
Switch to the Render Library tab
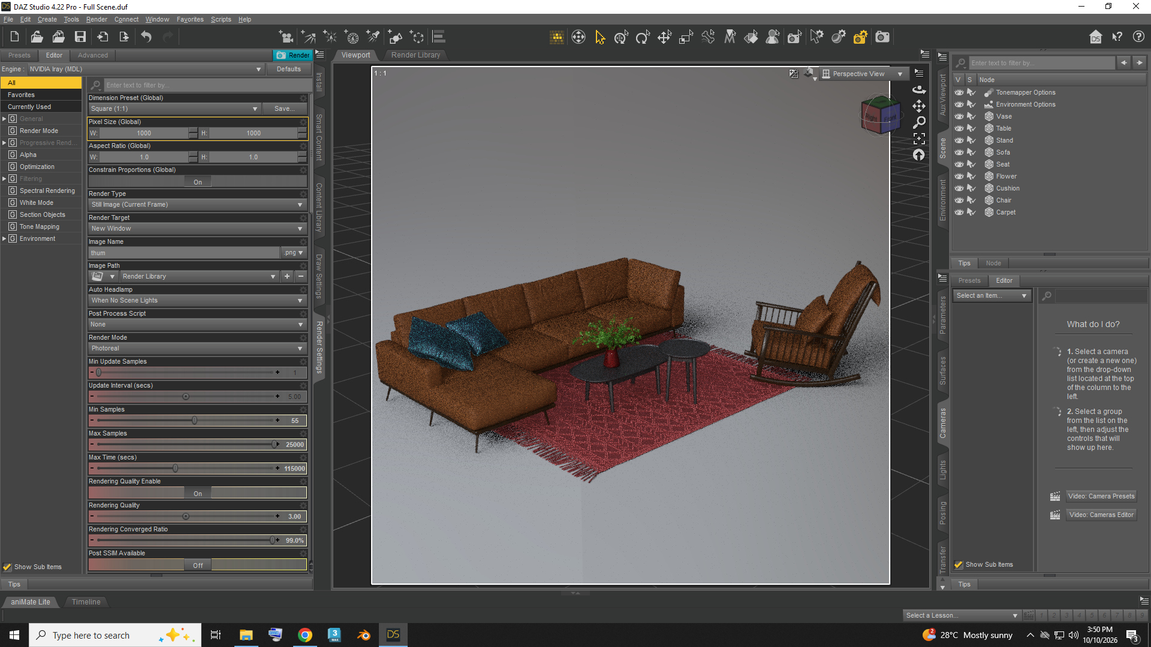point(415,55)
